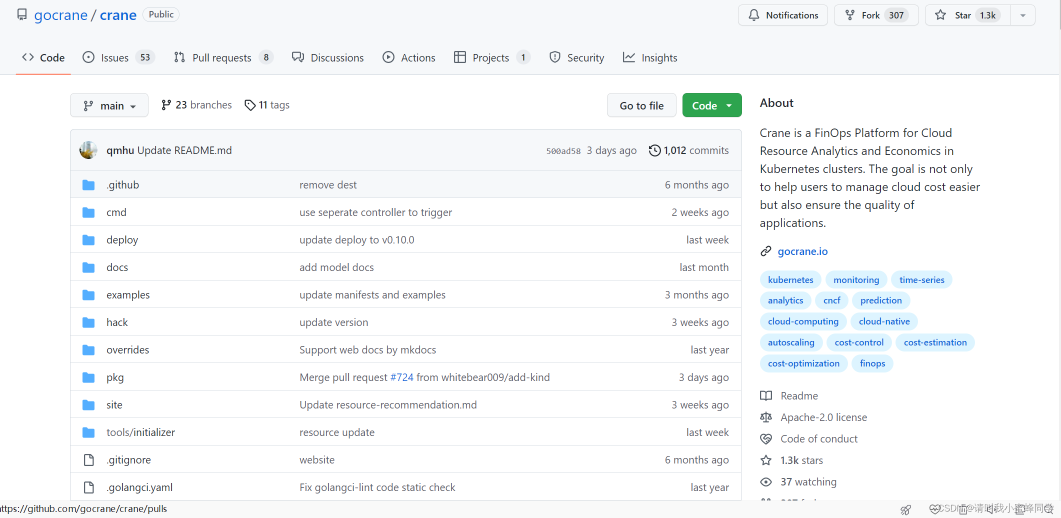This screenshot has height=518, width=1061.
Task: Click the monitoring topic tag
Action: point(856,280)
